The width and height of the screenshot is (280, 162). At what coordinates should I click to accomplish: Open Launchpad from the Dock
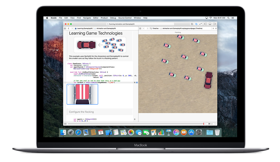(71, 132)
